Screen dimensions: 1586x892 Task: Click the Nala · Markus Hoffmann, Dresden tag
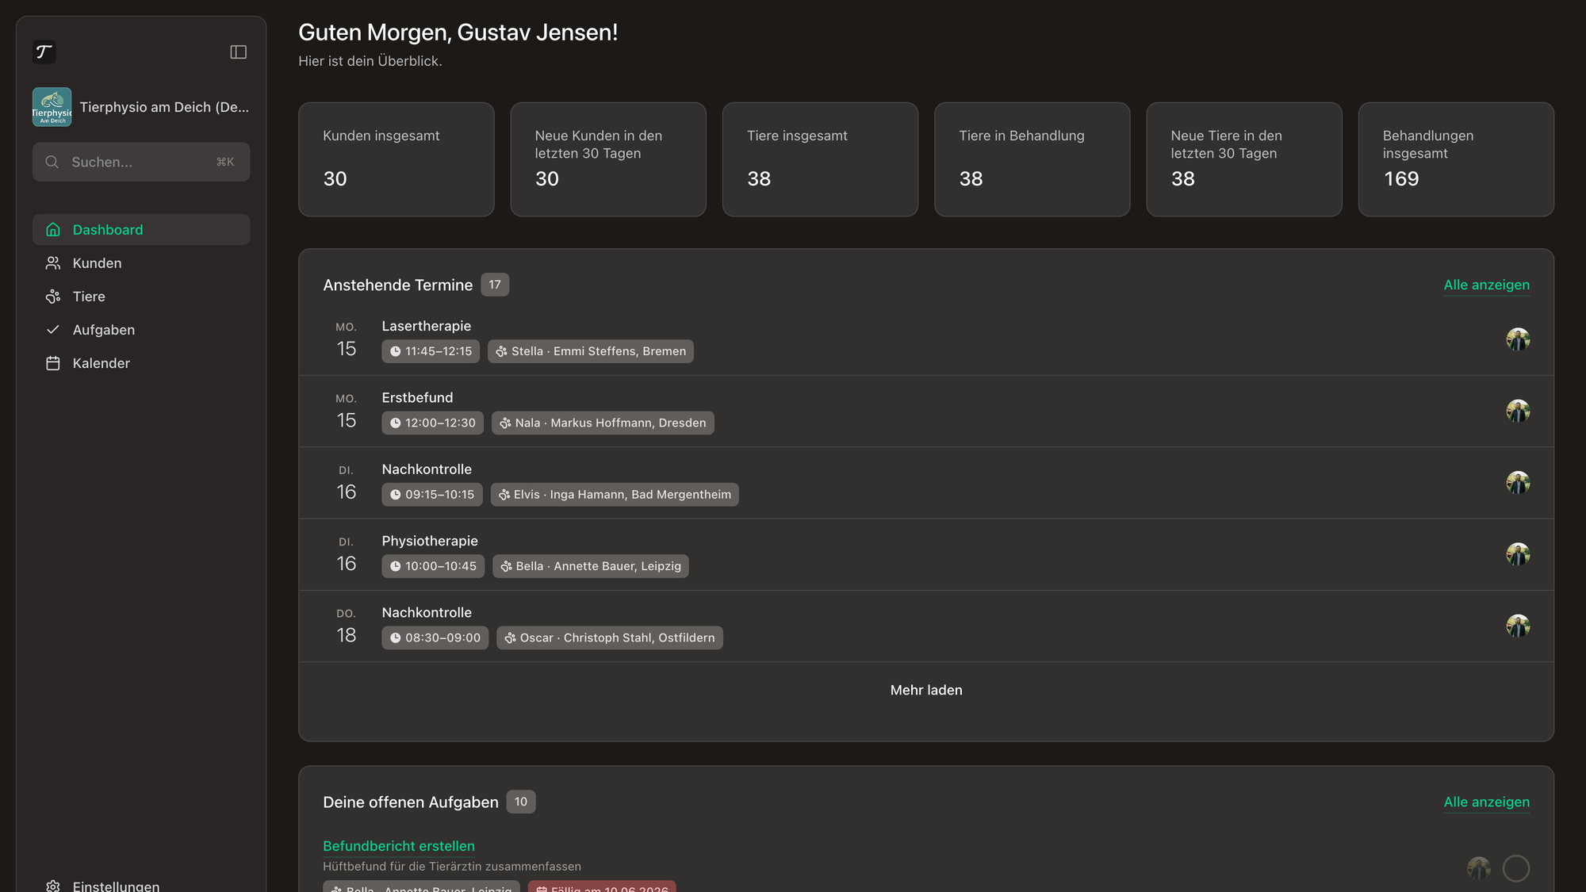(603, 423)
